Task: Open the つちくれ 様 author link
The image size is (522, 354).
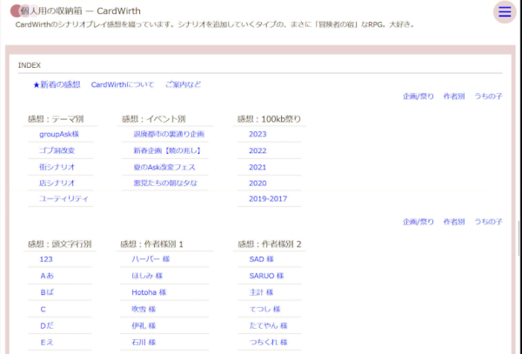Action: (x=268, y=343)
